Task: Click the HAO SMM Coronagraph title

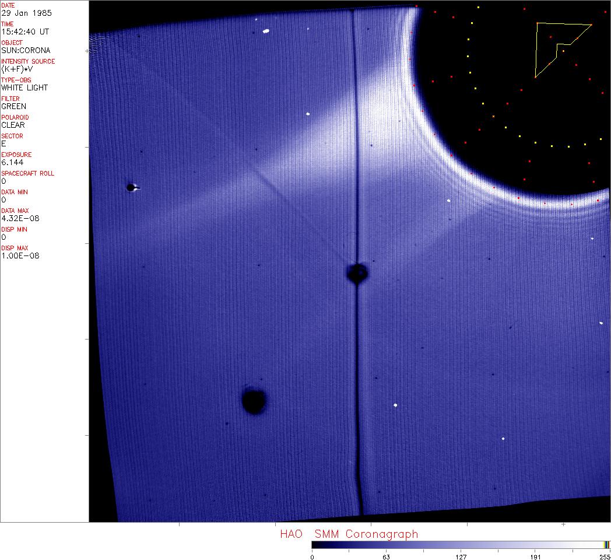Action: click(349, 534)
